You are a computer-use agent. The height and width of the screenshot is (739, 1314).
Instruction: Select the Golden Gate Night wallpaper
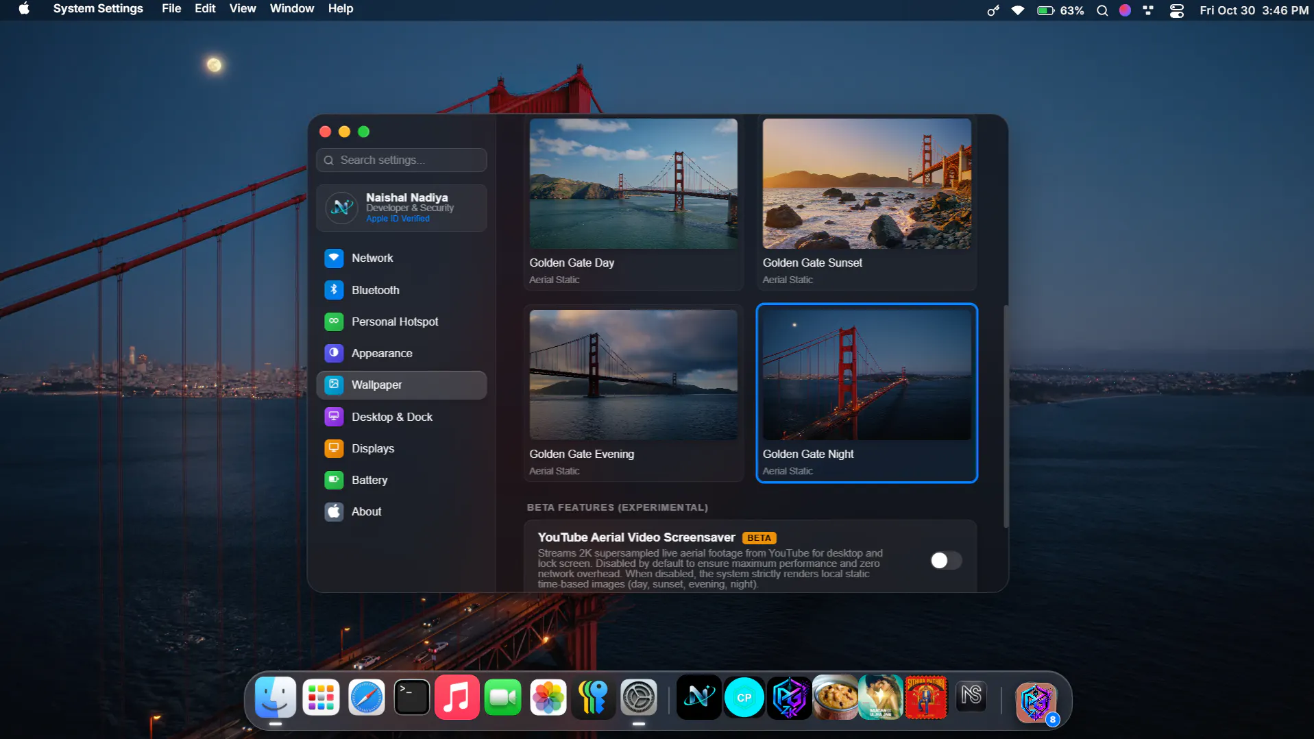click(866, 393)
